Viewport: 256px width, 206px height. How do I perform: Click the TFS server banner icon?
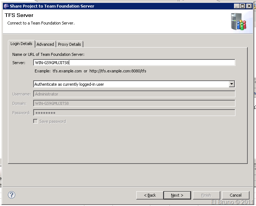(238, 22)
